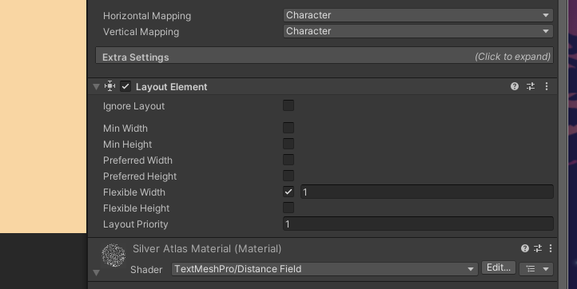Viewport: 577px width, 289px height.
Task: Open Layout Element help reference icon
Action: 515,86
